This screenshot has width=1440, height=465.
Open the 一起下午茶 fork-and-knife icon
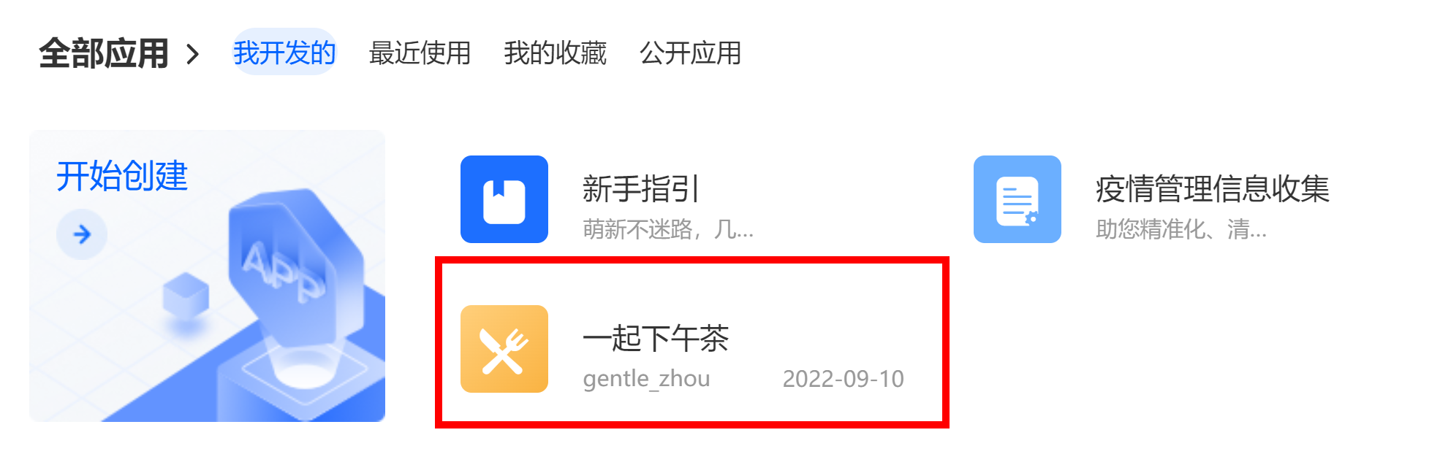(504, 349)
